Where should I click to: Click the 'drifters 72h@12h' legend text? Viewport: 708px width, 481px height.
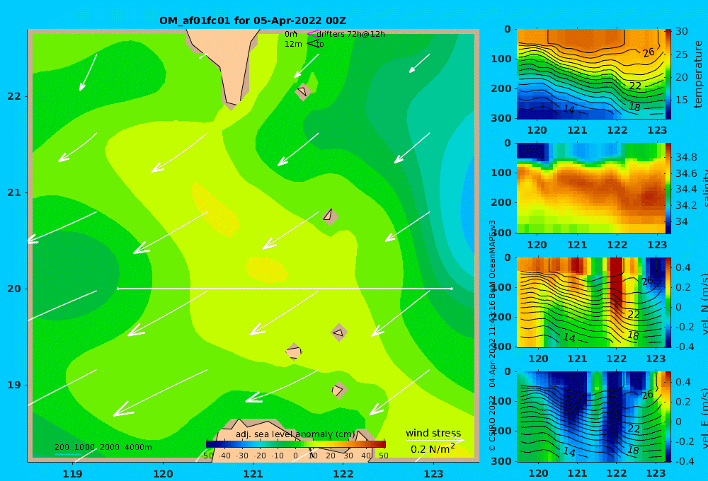click(350, 34)
